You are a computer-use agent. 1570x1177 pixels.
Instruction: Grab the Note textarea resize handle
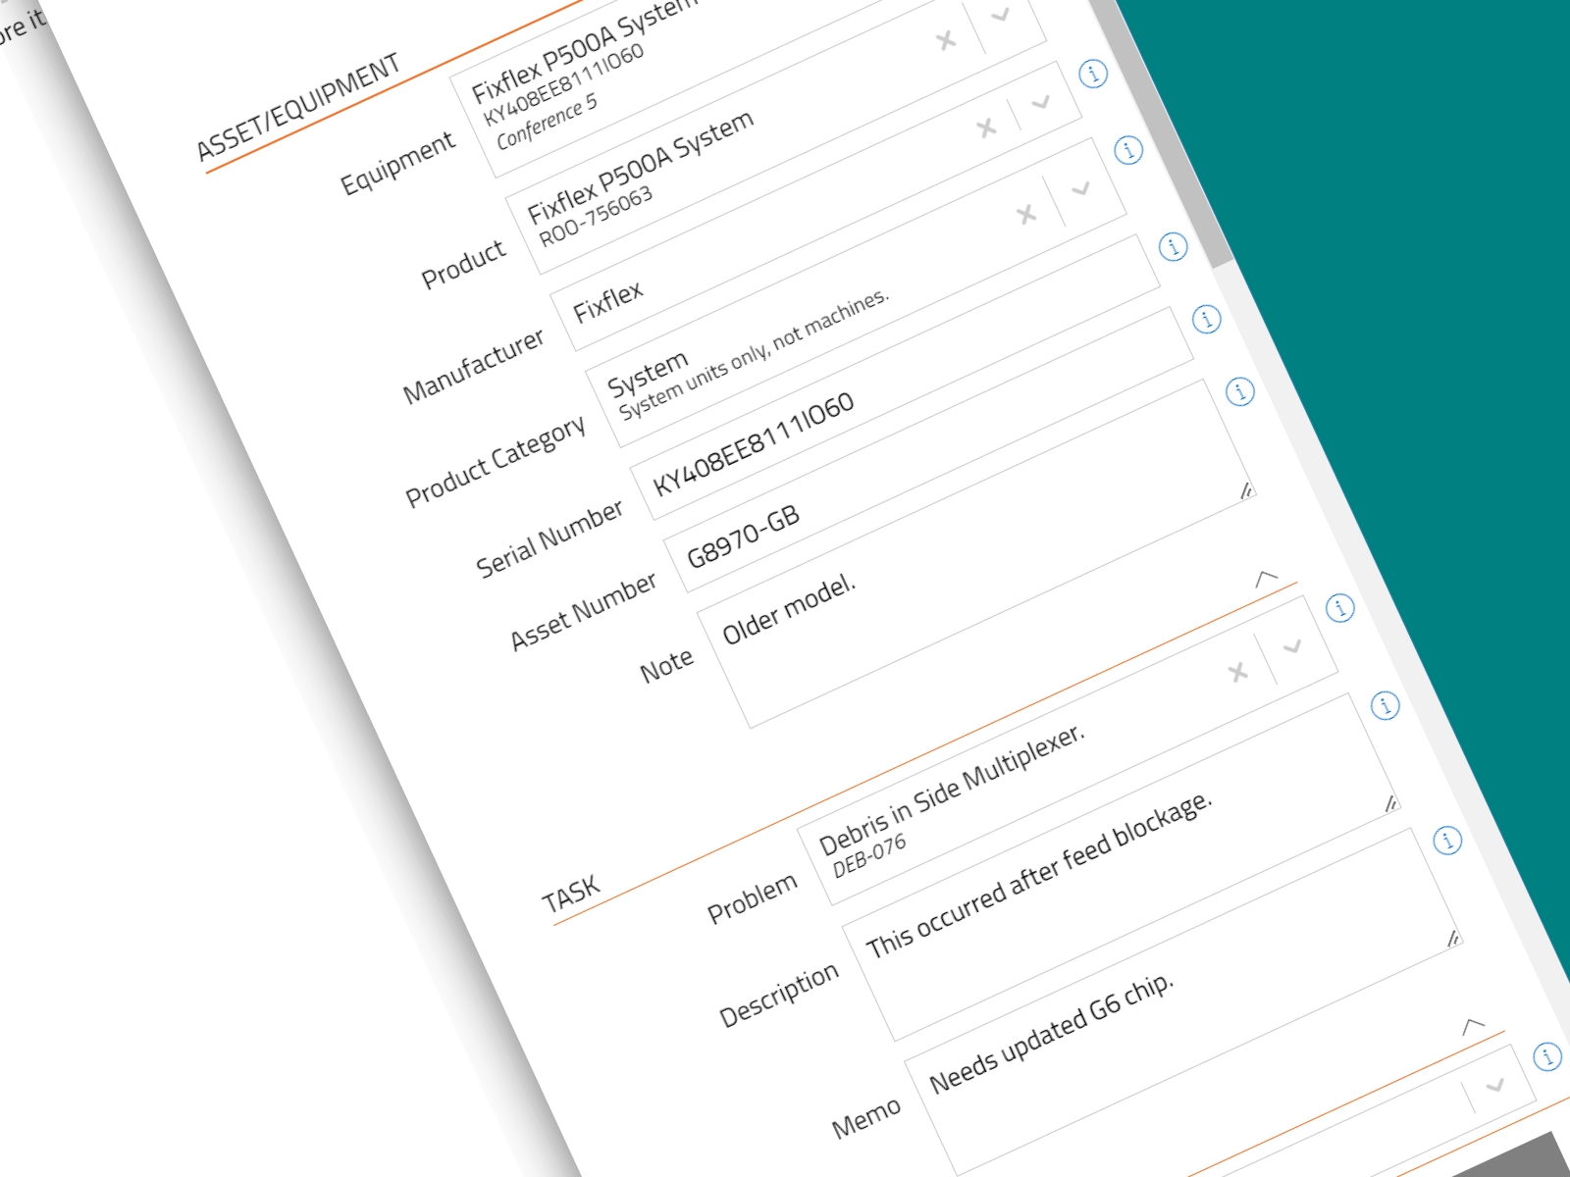[1246, 490]
